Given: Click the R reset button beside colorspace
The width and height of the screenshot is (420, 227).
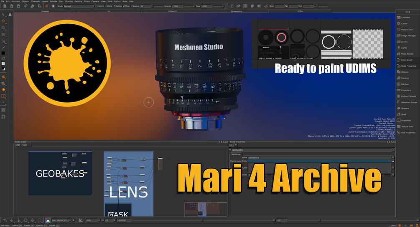Looking at the screenshot, I should (x=74, y=220).
